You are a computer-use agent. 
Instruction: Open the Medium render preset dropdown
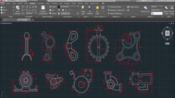157,7
